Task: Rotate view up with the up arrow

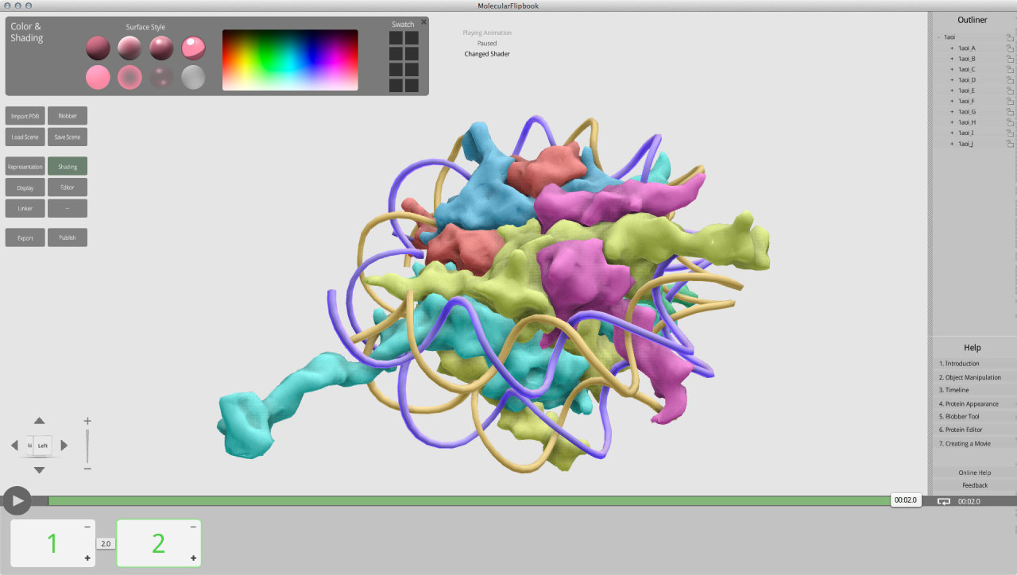Action: (40, 421)
